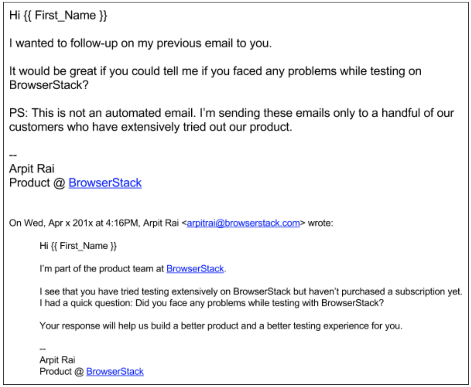Viewport: 471px width, 387px height.
Task: Click the 'Your response will help us' sentence
Action: 221,326
